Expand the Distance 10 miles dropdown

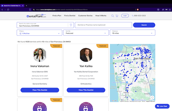pyautogui.click(x=133, y=32)
